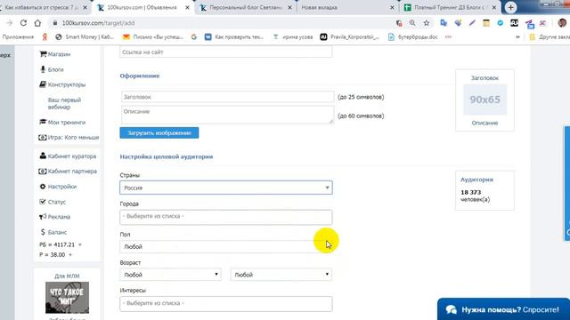570x320 pixels.
Task: Click the Магазин cart icon
Action: click(x=43, y=54)
